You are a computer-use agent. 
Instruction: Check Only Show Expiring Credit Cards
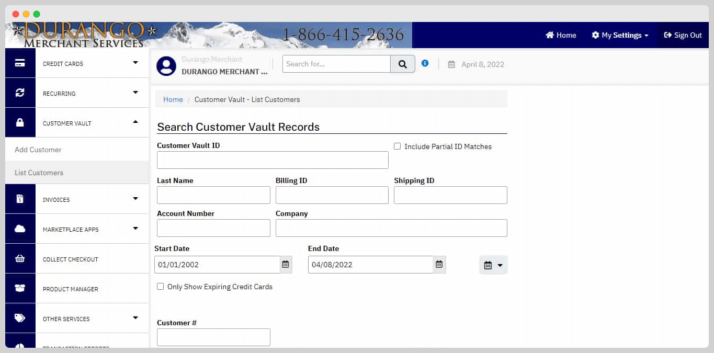point(160,287)
